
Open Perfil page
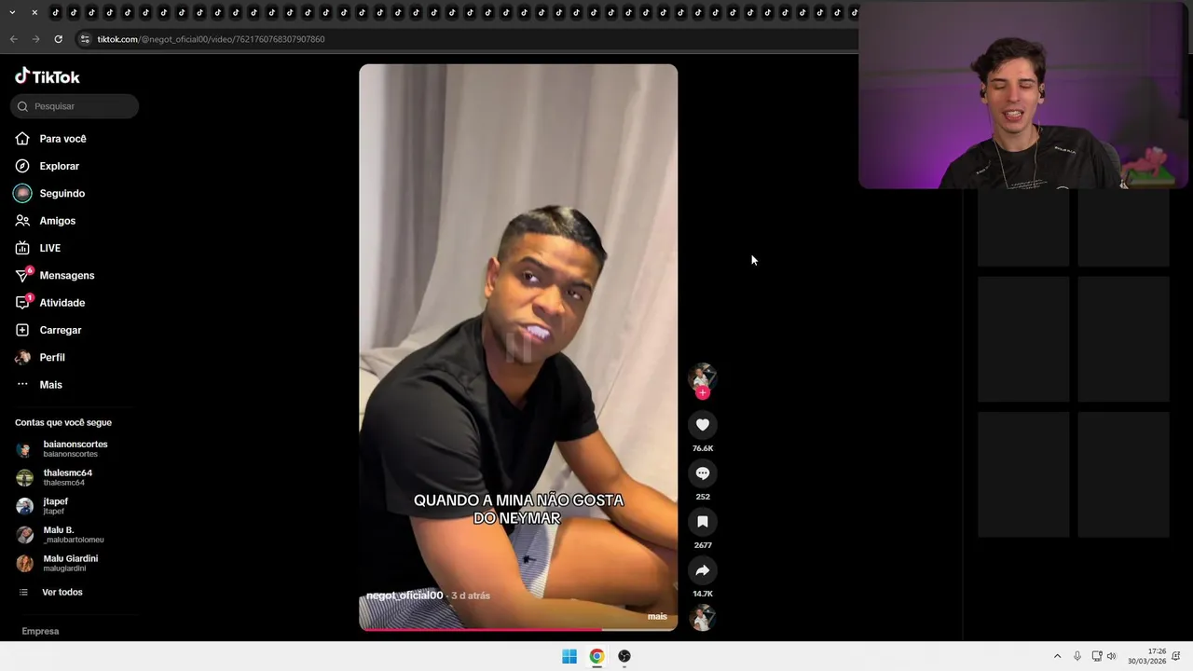tap(40, 357)
